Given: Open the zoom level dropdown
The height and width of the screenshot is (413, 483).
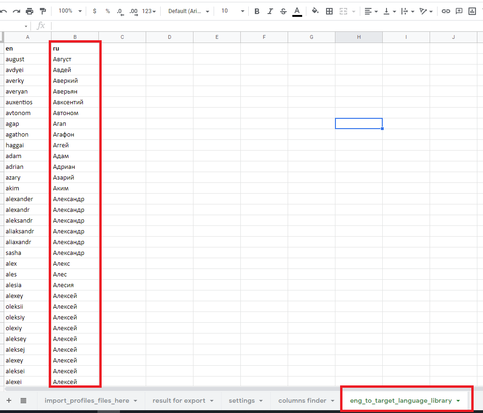Looking at the screenshot, I should [x=70, y=11].
